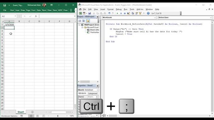Viewport: 214px width, 120px height.
Task: Click the Insert Function fx button
Action: (36, 16)
